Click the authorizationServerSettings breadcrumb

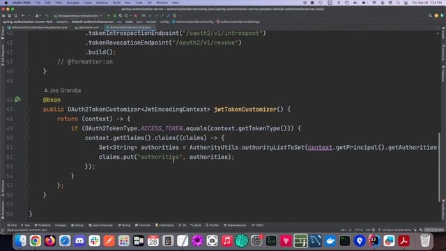tap(238, 22)
